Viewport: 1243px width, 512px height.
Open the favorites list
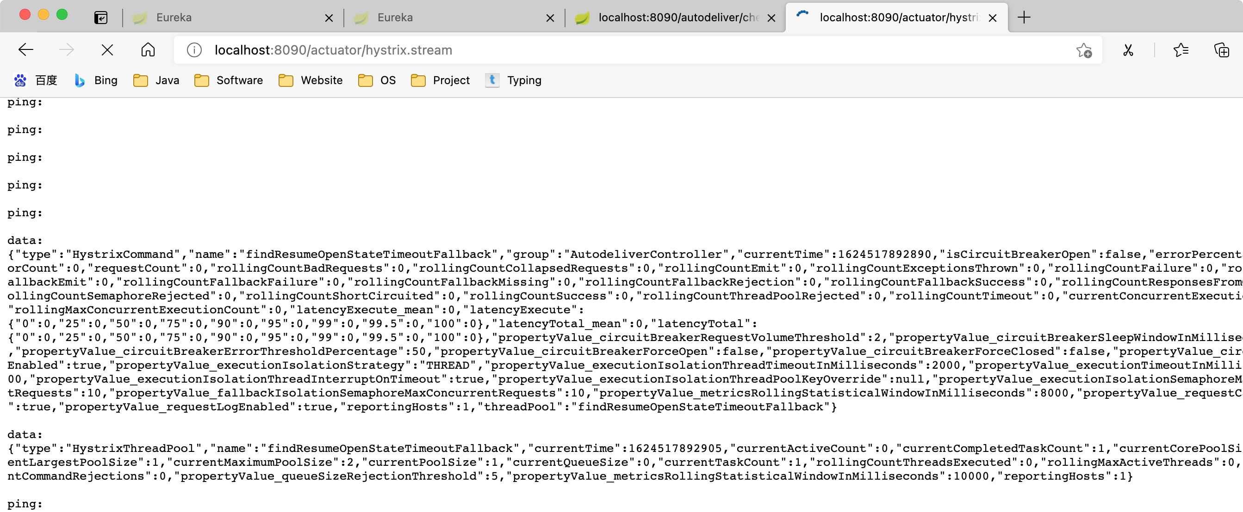click(1181, 50)
